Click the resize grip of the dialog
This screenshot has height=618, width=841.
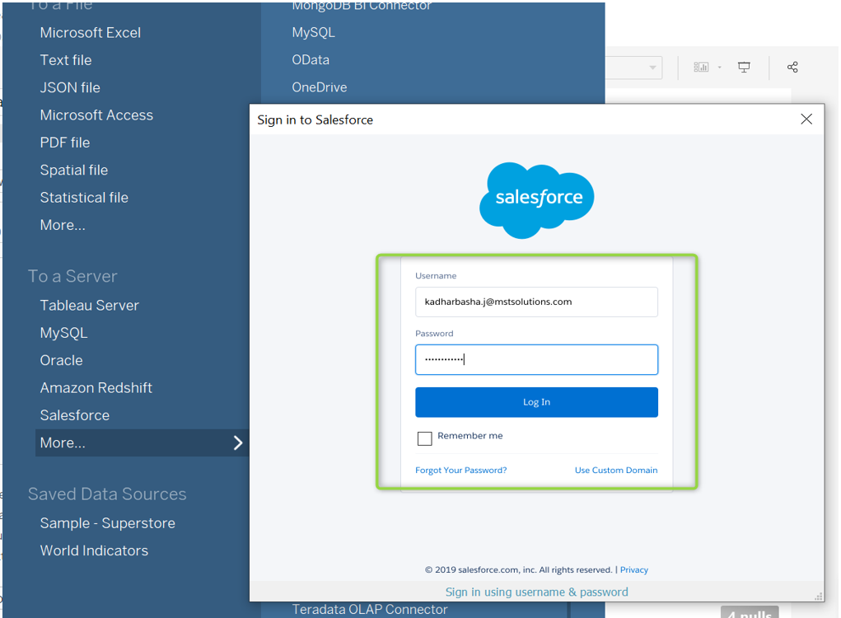[x=820, y=597]
